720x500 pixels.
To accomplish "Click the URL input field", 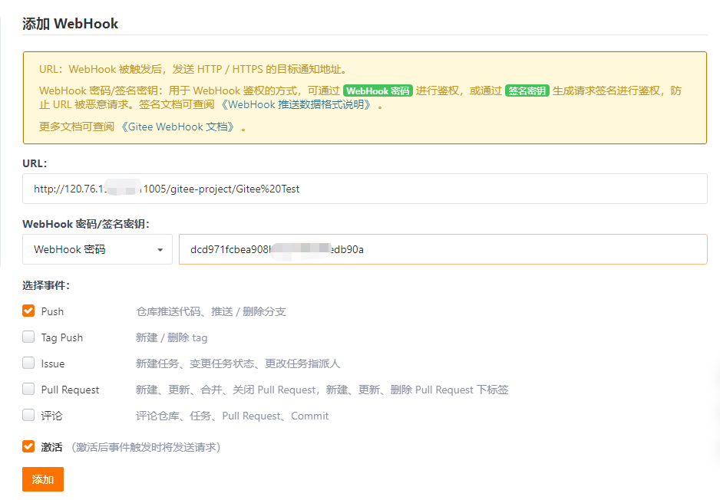I will [x=365, y=189].
